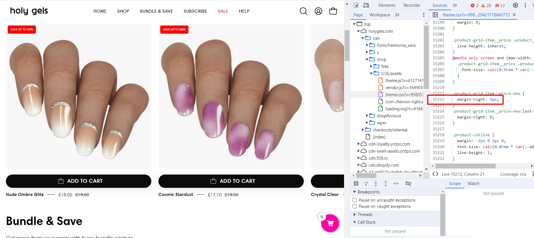Image resolution: width=534 pixels, height=238 pixels.
Task: Open the shopping bag icon in header
Action: coord(333,11)
